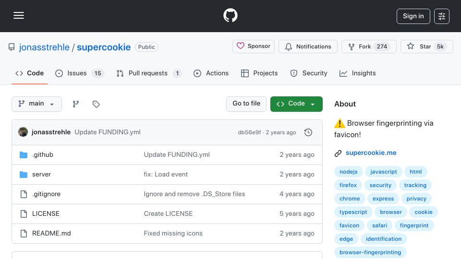
Task: Open the Pull requests tab
Action: [x=149, y=73]
